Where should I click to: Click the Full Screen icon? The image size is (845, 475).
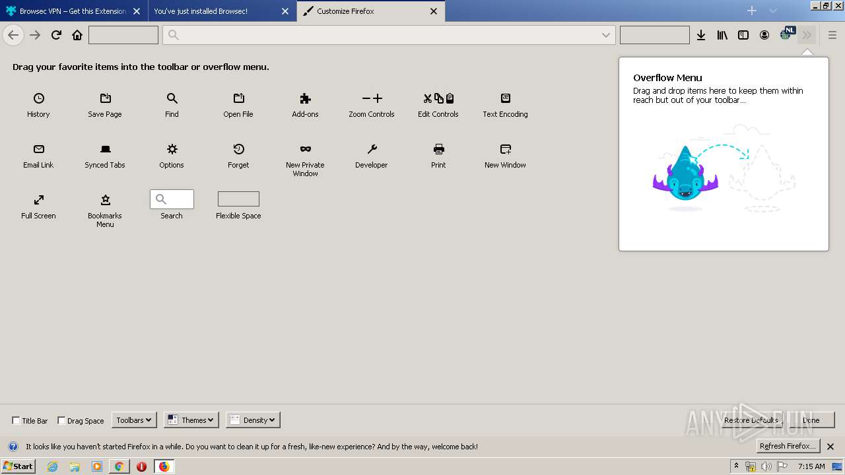tap(39, 200)
